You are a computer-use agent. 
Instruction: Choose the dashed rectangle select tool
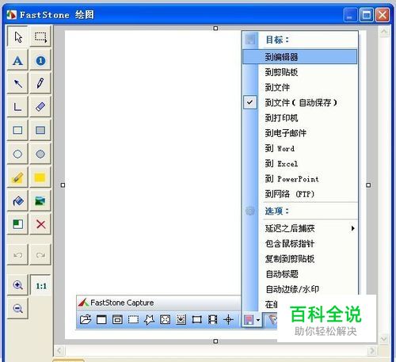(x=40, y=37)
